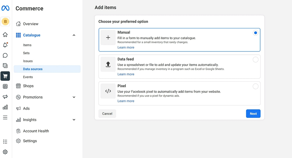Screen dimensions: 292x158
Task: Select the Manual radio button
Action: coord(255,33)
